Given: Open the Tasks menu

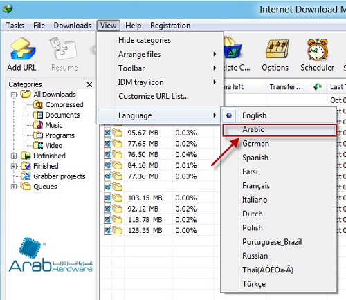Looking at the screenshot, I should (15, 26).
